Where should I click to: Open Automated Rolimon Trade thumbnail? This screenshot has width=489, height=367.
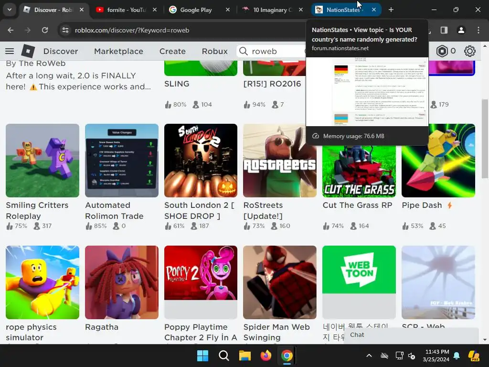pos(122,161)
